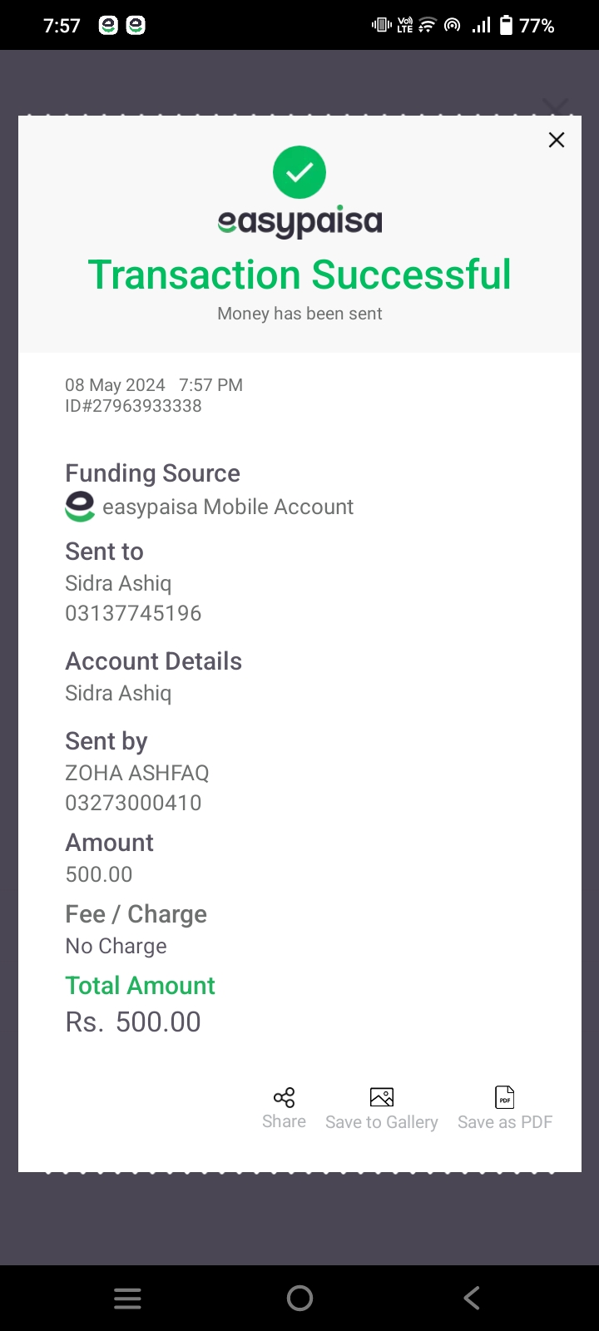Tap the Share text label
This screenshot has height=1331, width=599.
[284, 1121]
